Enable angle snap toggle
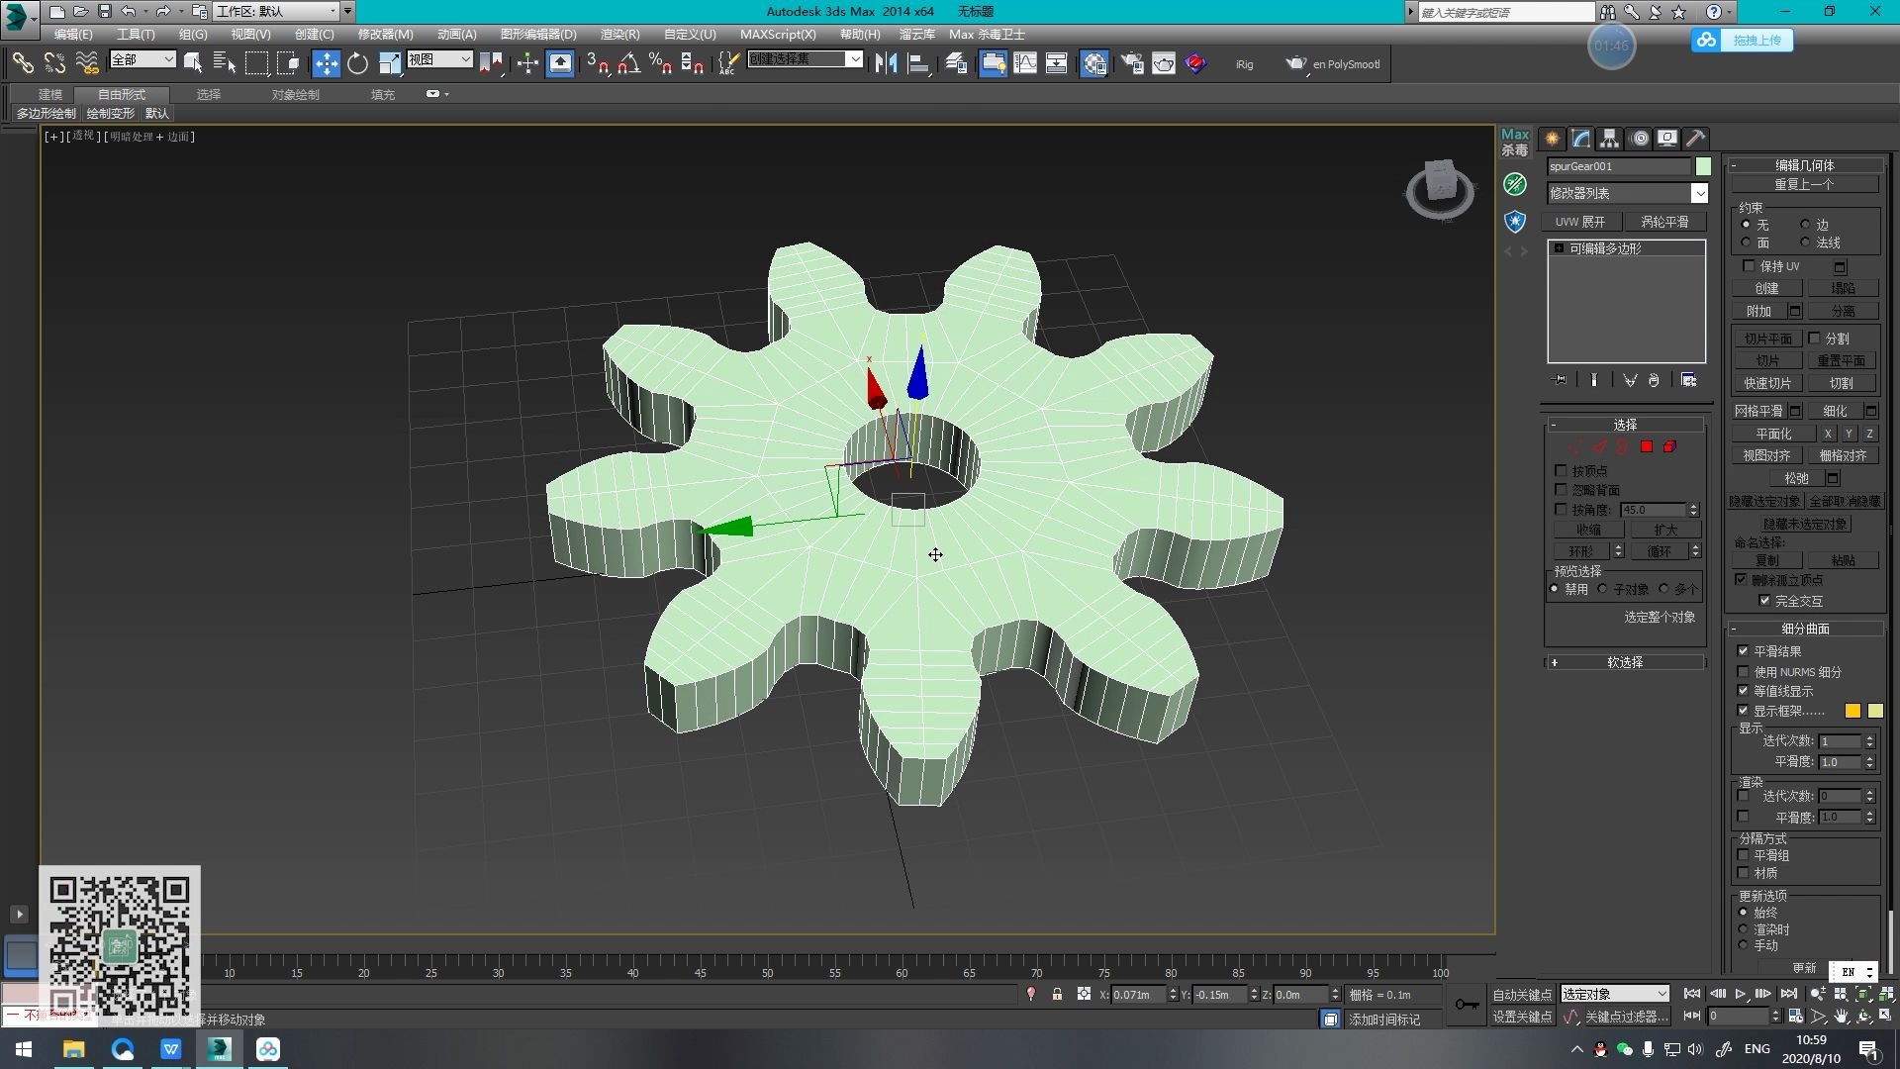The image size is (1900, 1069). coord(626,62)
